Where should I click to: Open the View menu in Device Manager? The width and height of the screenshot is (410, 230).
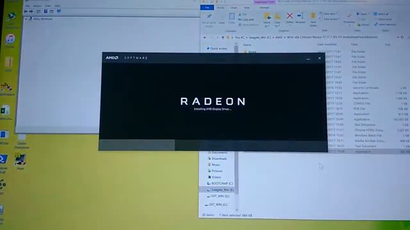coord(48,6)
